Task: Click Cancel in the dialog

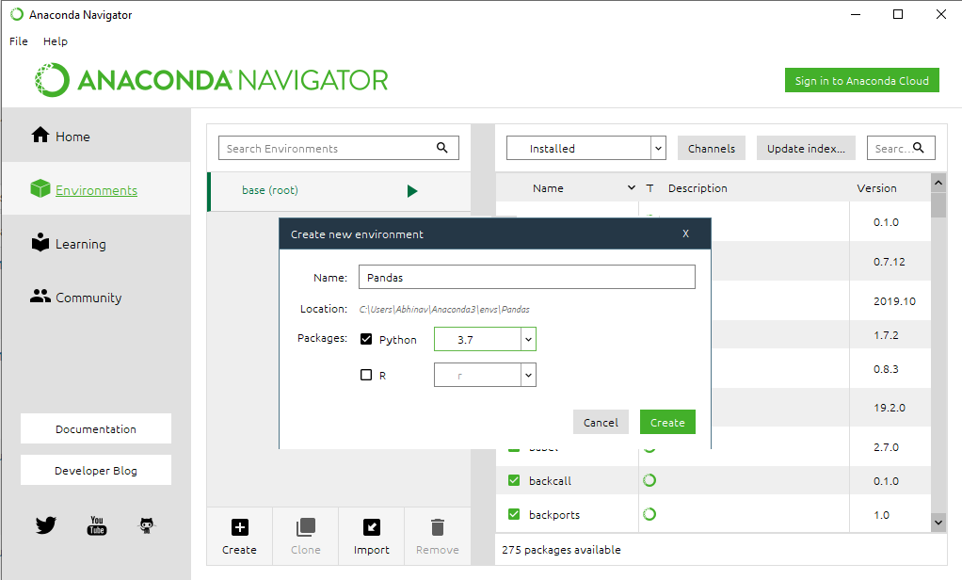Action: (x=601, y=422)
